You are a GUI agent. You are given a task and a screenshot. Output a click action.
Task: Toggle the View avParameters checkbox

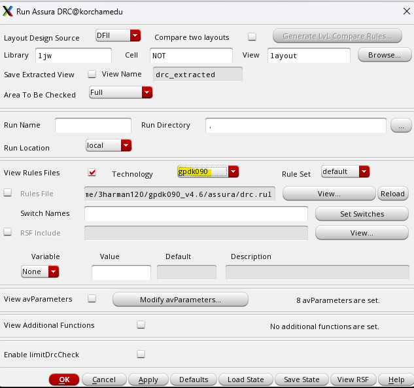[x=92, y=299]
